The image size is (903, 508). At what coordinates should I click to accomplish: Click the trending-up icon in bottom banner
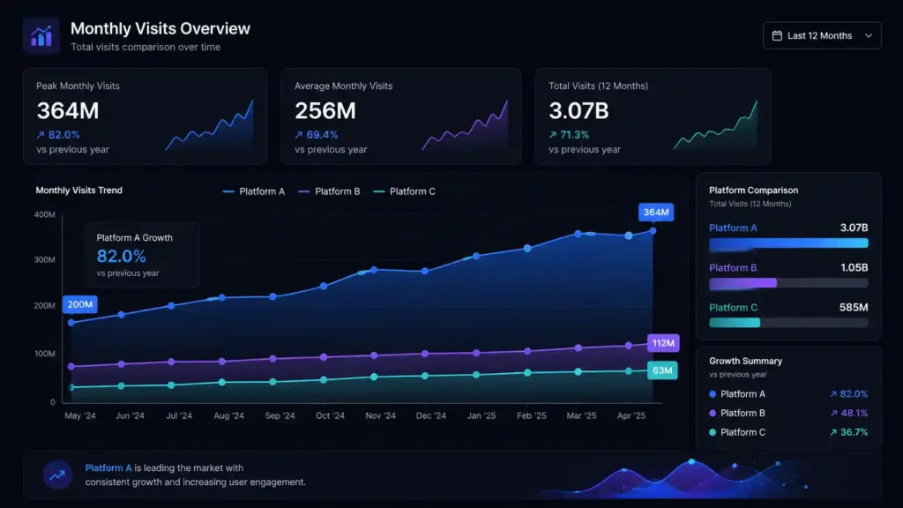(x=57, y=475)
